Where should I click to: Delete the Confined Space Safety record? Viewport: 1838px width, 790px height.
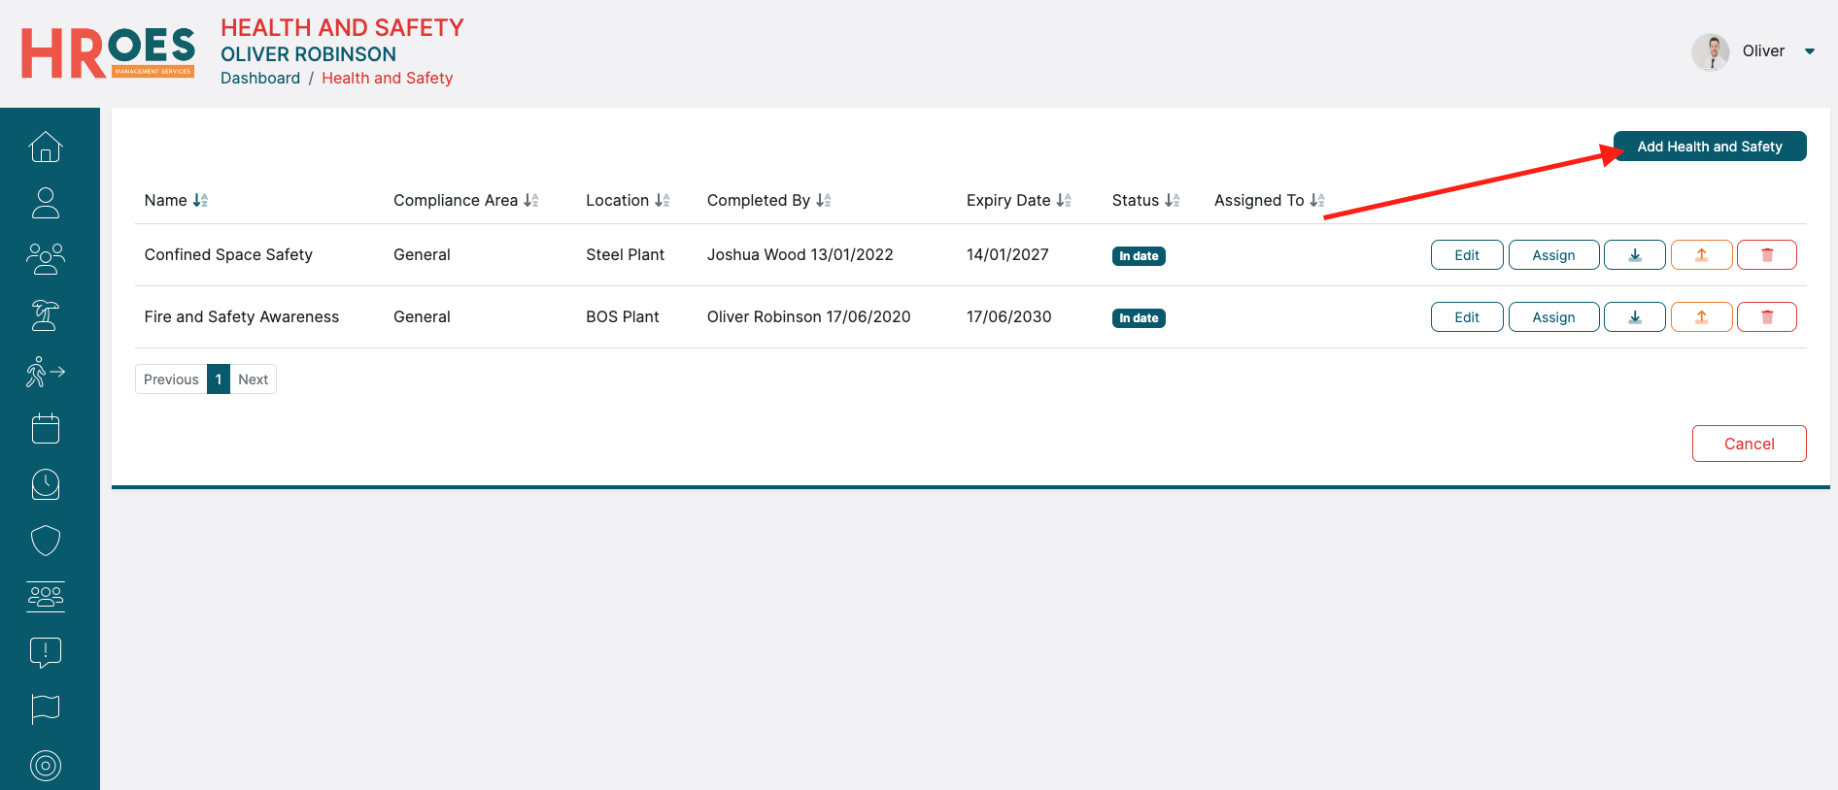(1766, 255)
